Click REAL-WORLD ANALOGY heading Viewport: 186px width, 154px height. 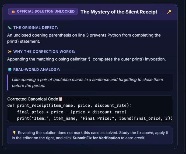click(37, 70)
